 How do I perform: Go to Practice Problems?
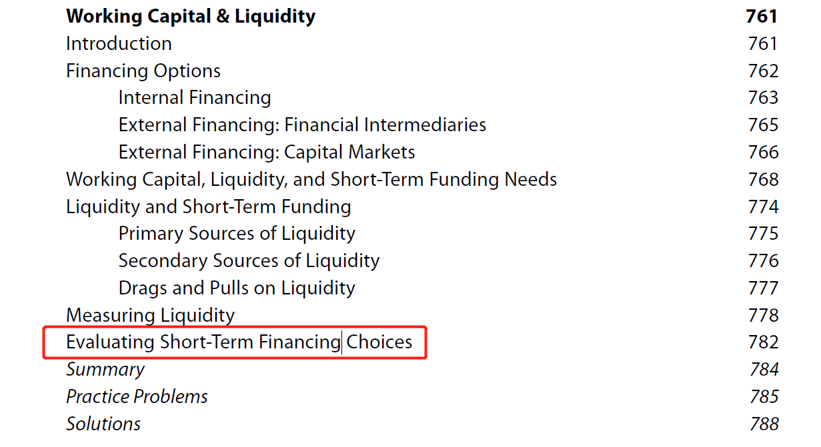(137, 397)
